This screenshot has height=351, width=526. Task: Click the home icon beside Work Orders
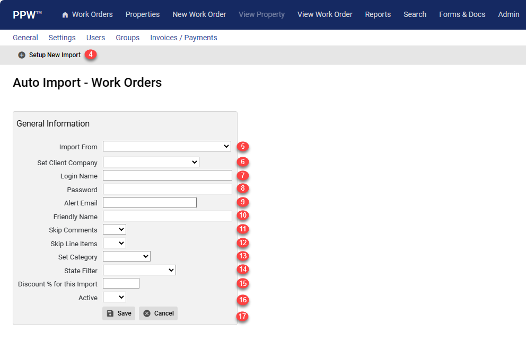(65, 15)
